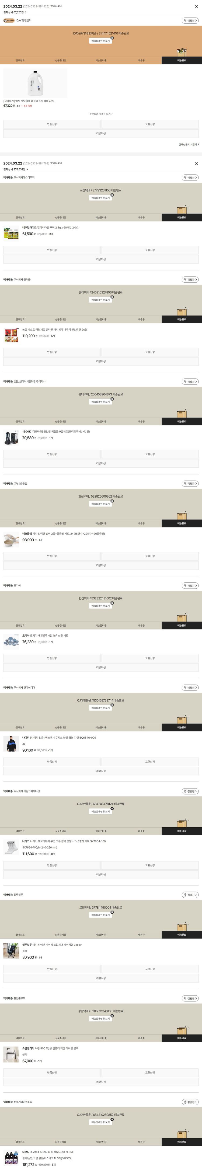Expand 주문상품 자세히 보기
This screenshot has height=1170, width=202.
point(101,114)
